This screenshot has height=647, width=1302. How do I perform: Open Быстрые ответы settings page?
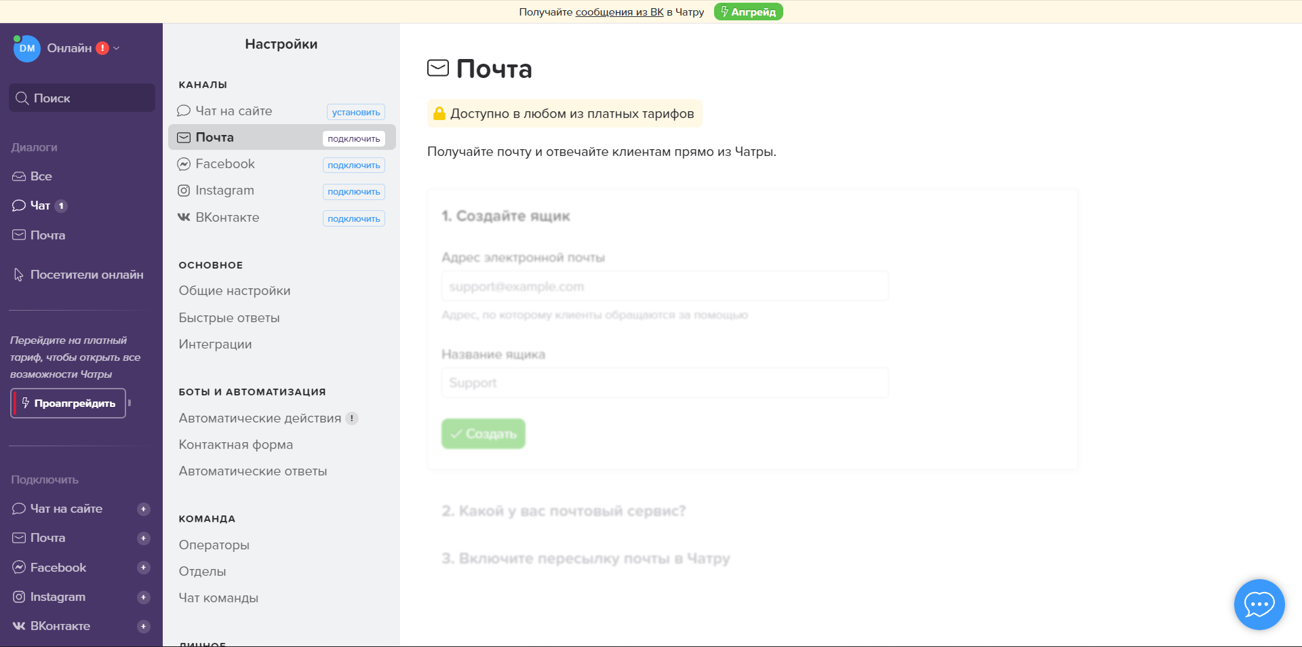pyautogui.click(x=229, y=318)
